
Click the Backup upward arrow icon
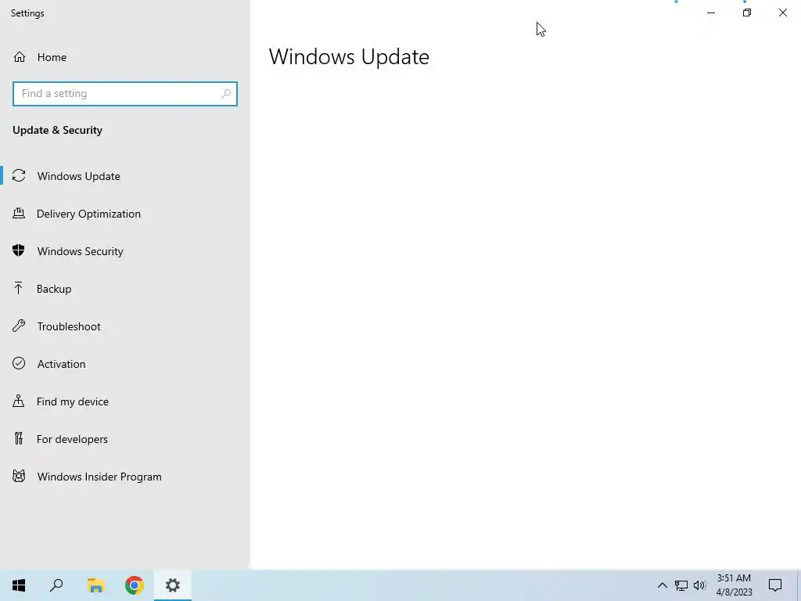(19, 288)
